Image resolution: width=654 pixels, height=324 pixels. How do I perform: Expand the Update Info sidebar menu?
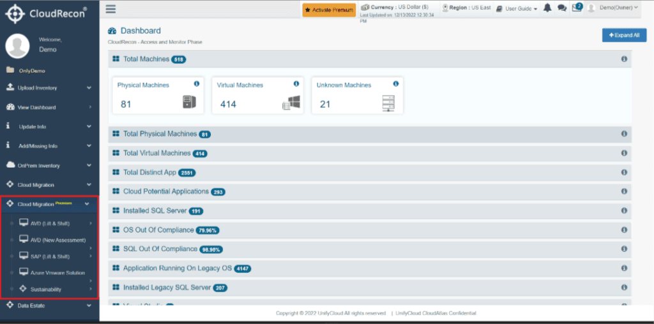pos(50,126)
